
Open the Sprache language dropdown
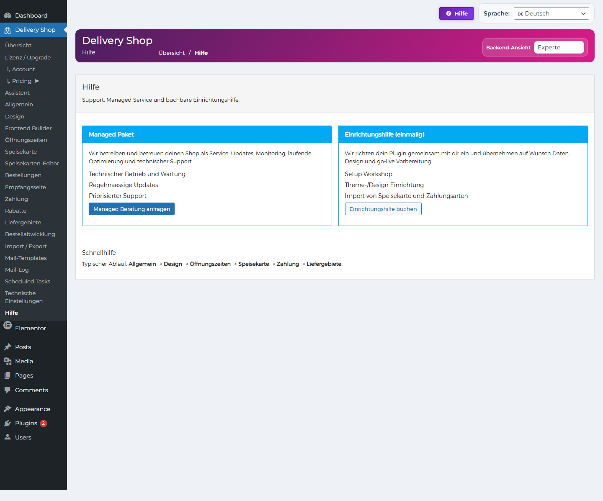pos(551,13)
